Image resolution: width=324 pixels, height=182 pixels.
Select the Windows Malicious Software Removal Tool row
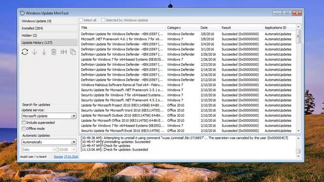(x=188, y=85)
